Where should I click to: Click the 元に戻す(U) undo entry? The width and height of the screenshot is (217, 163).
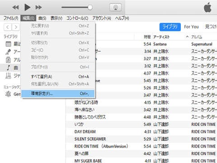58,26
